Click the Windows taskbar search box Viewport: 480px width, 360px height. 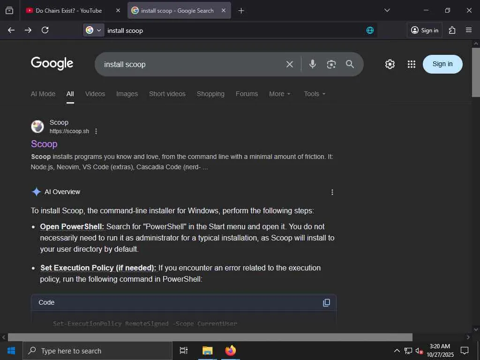point(97,351)
